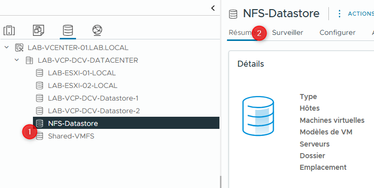Collapse the navigation side panel

coord(213,8)
